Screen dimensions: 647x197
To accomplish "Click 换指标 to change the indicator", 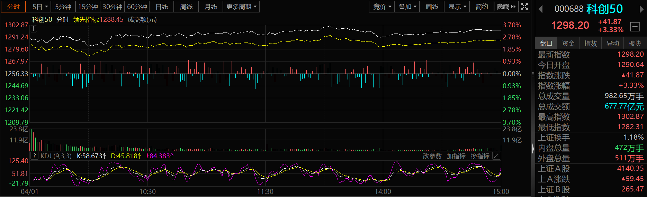I will 480,156.
